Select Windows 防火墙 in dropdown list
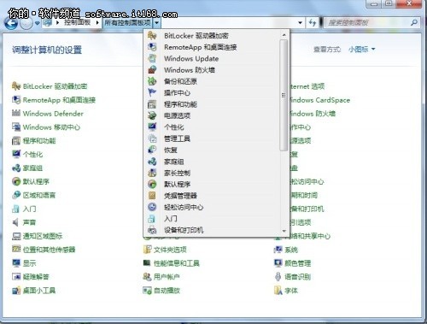The image size is (427, 324). (x=190, y=70)
